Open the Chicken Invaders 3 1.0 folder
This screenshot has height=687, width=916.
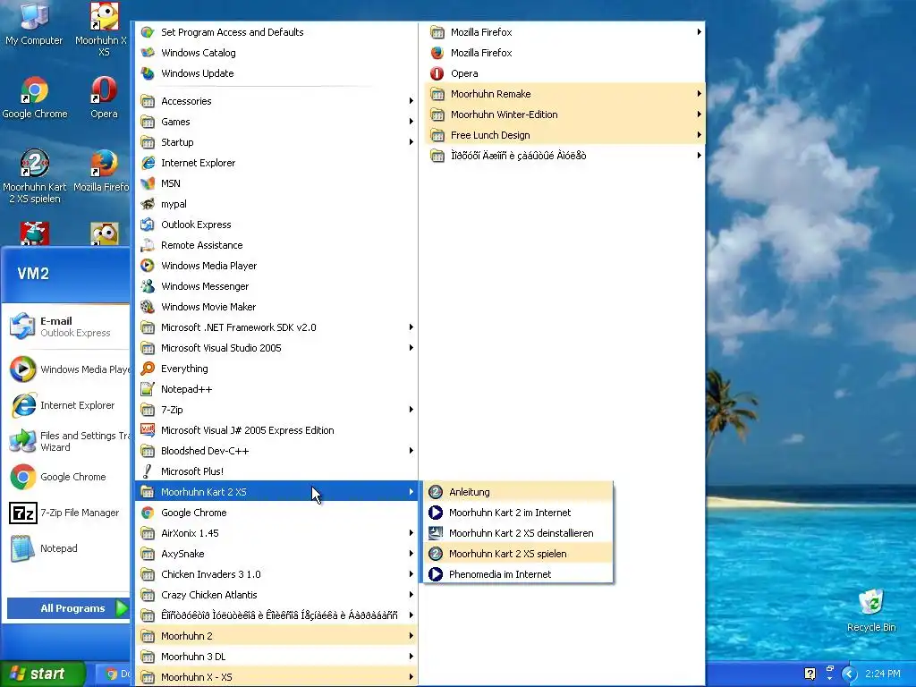click(277, 574)
